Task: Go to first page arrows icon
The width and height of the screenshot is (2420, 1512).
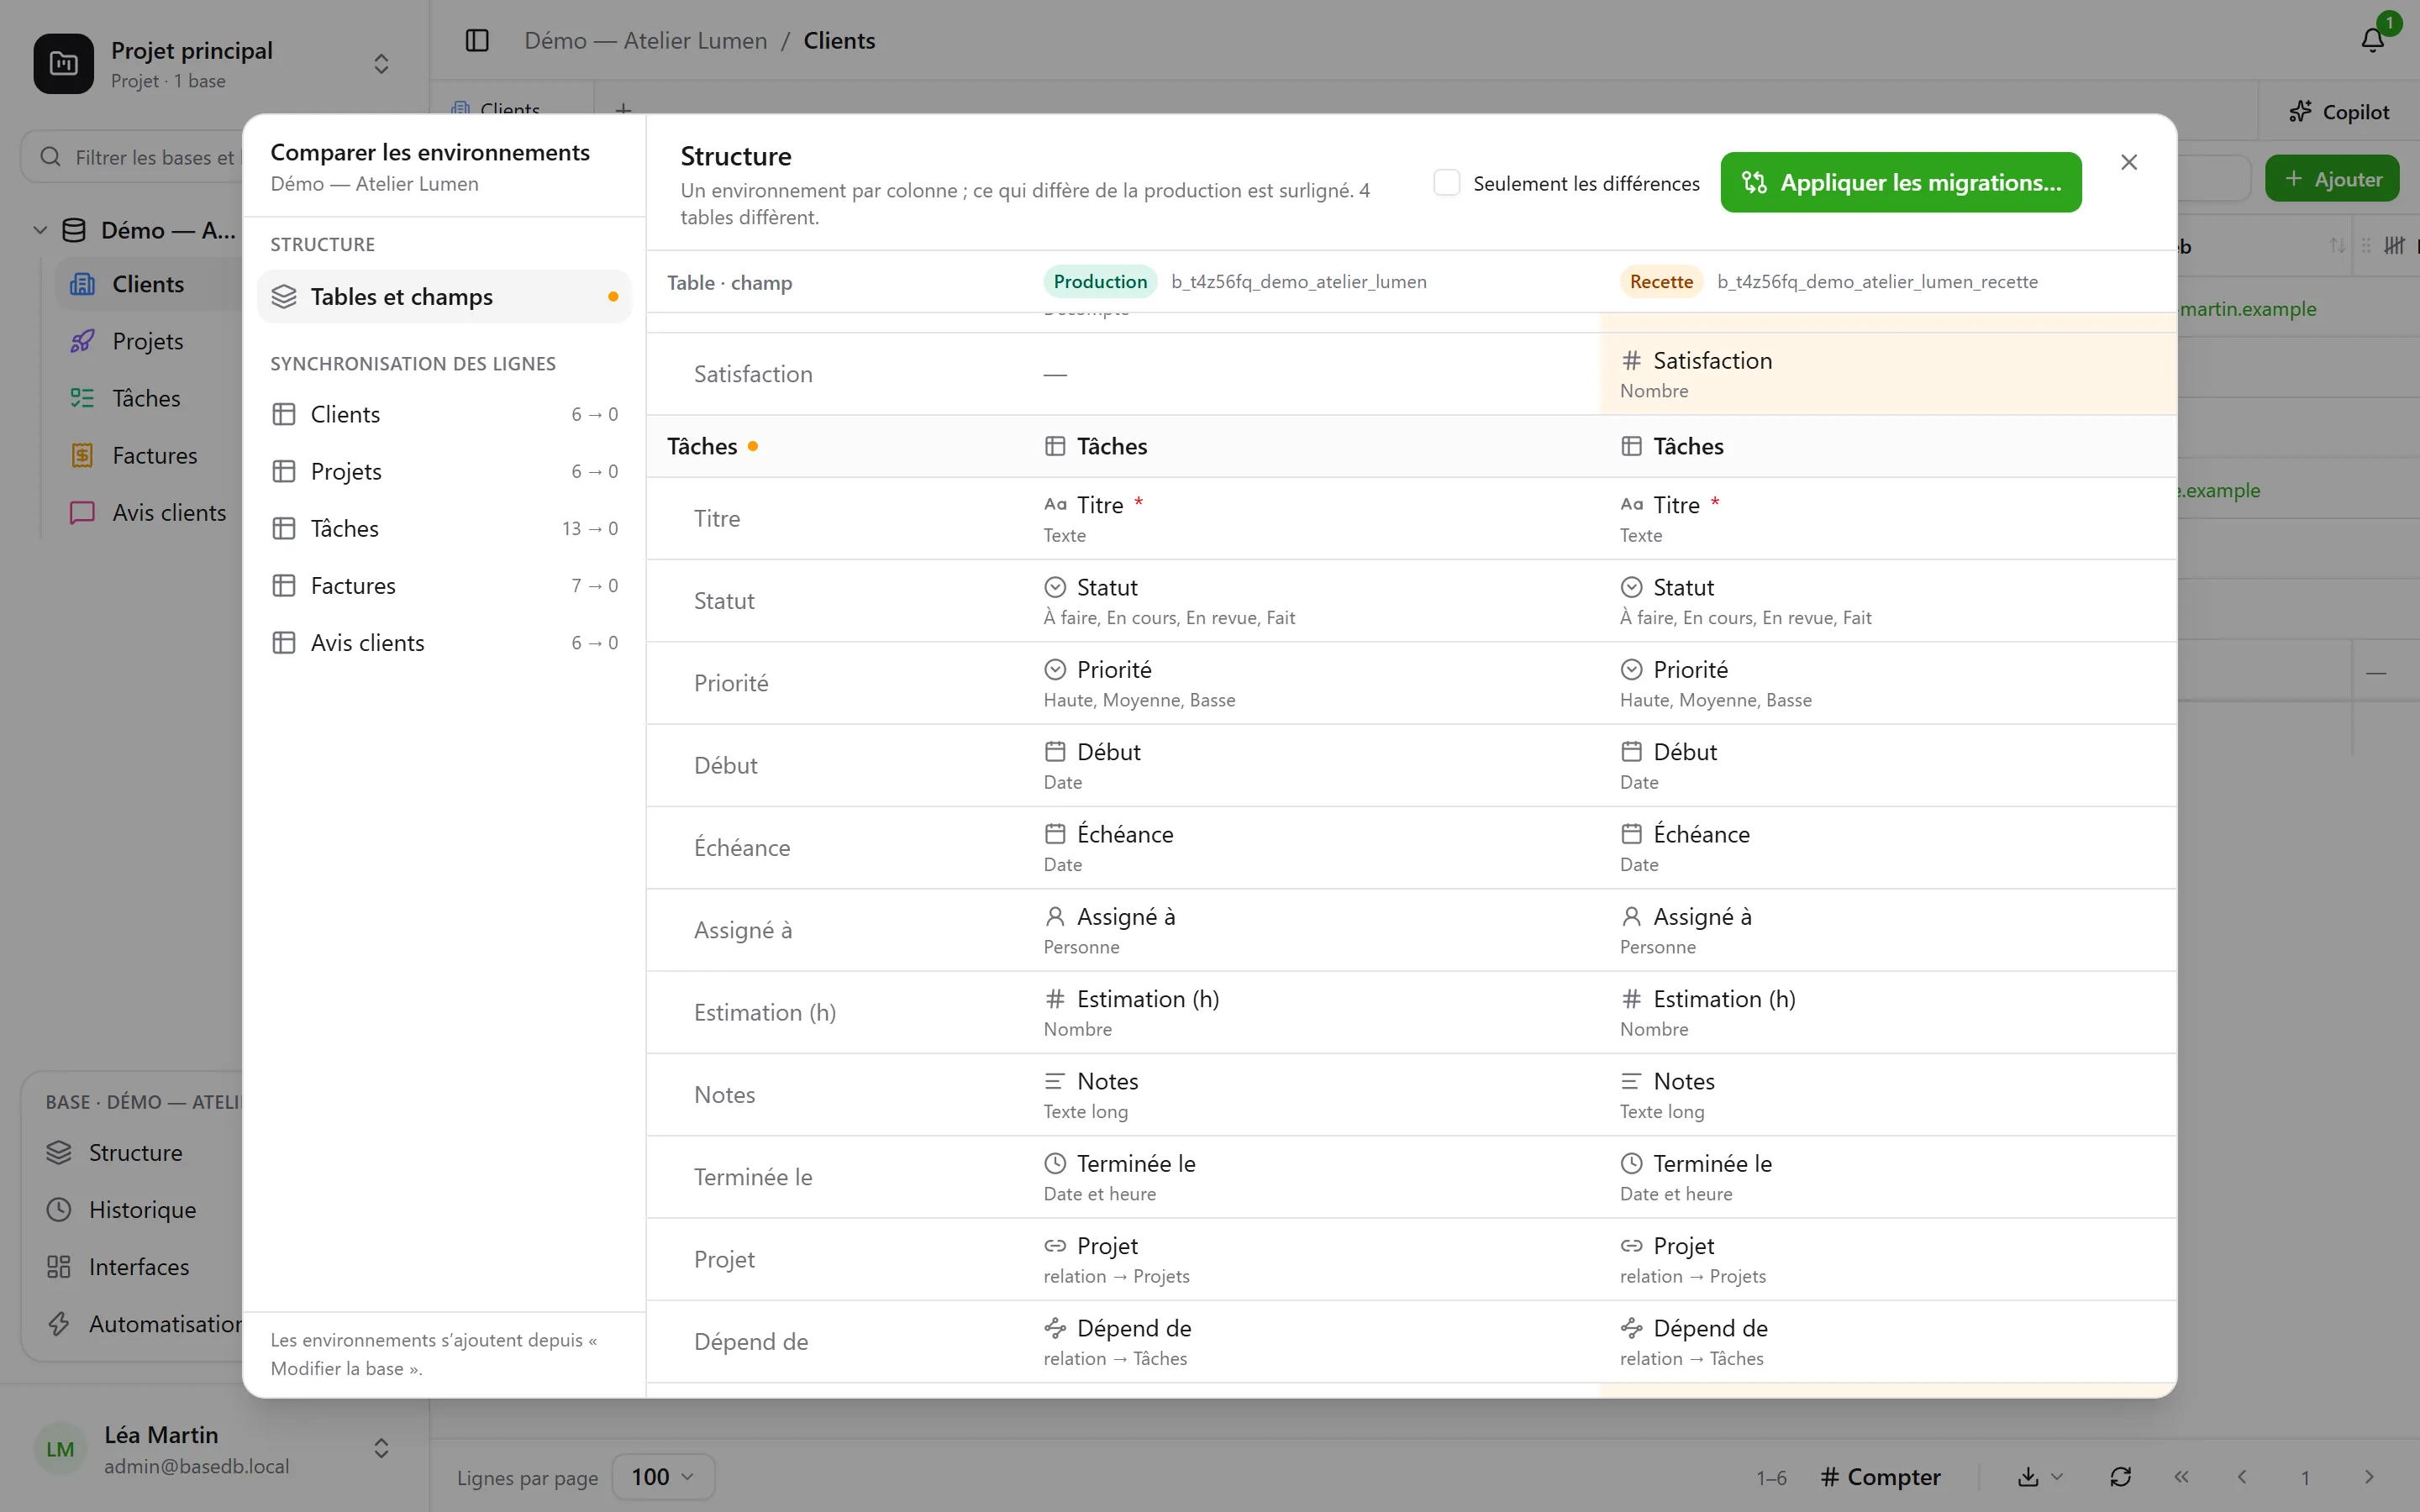Action: point(2181,1476)
